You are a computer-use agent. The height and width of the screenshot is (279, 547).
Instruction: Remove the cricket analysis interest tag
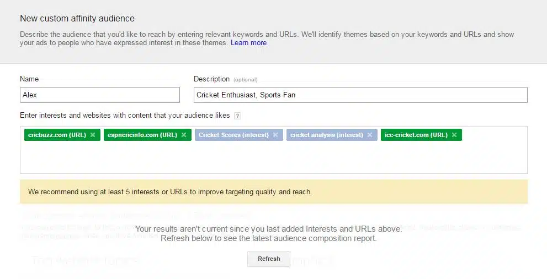(370, 135)
